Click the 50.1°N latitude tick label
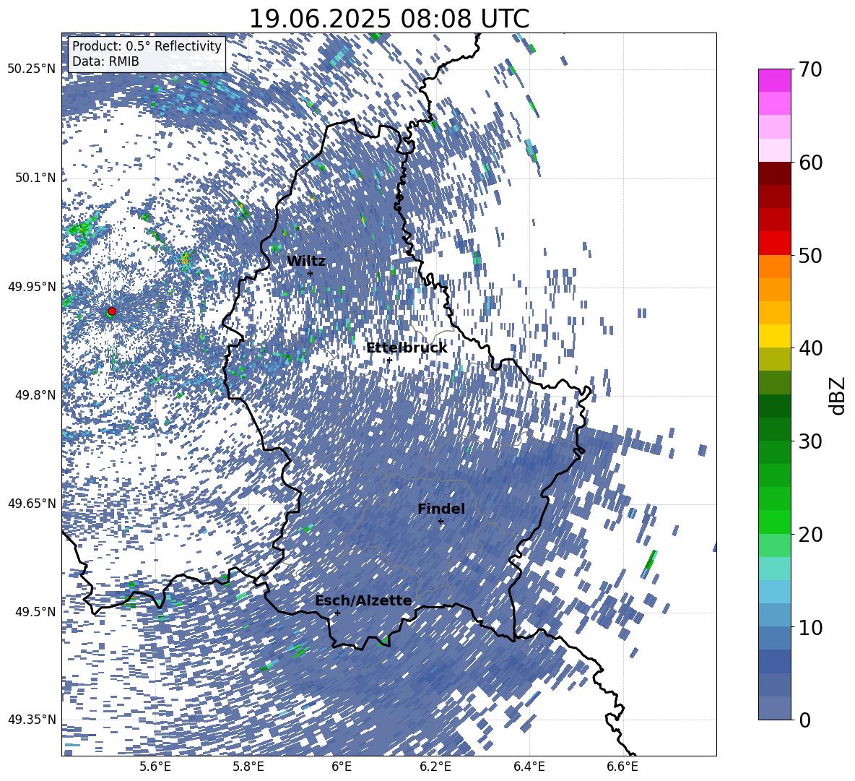 [35, 178]
